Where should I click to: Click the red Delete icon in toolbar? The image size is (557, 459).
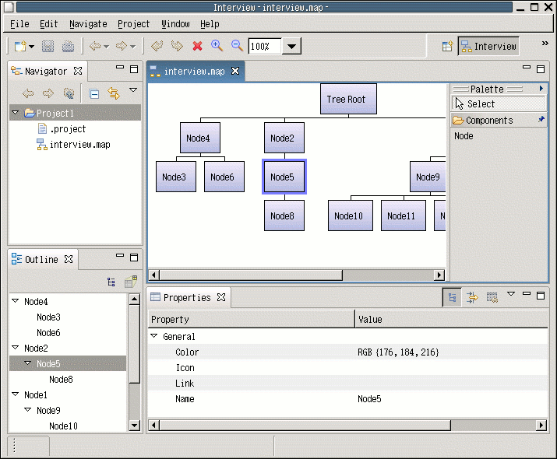[x=197, y=47]
